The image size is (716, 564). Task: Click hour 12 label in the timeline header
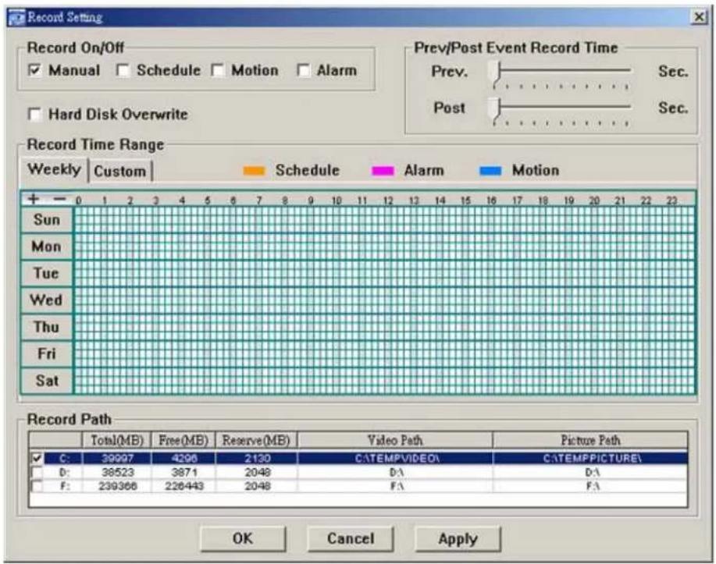tap(388, 200)
